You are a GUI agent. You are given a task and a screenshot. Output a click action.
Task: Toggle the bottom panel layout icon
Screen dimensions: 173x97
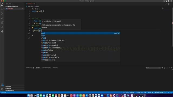tap(166, 1)
